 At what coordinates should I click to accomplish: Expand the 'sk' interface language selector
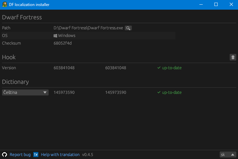pos(227,155)
